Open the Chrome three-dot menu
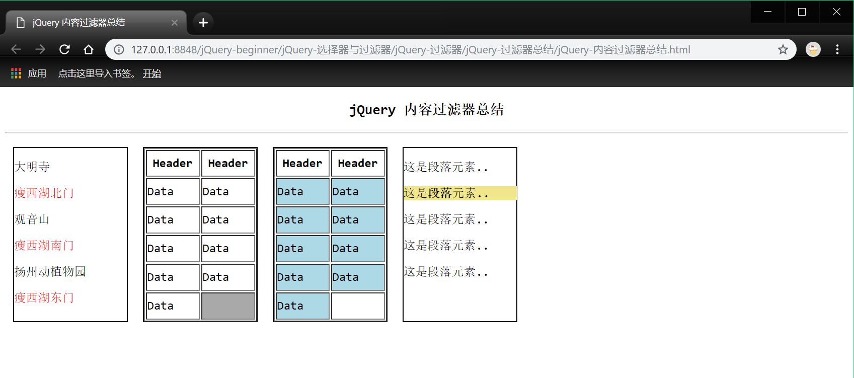The image size is (854, 378). pyautogui.click(x=837, y=49)
